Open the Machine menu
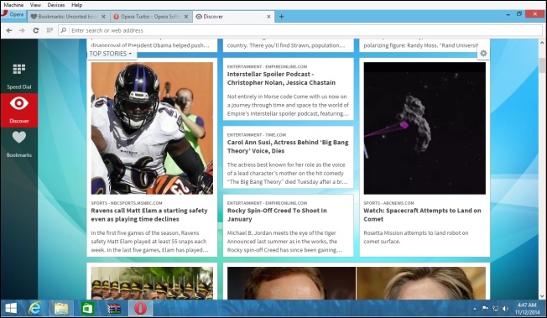Viewport: 547px width, 318px height. pyautogui.click(x=13, y=5)
